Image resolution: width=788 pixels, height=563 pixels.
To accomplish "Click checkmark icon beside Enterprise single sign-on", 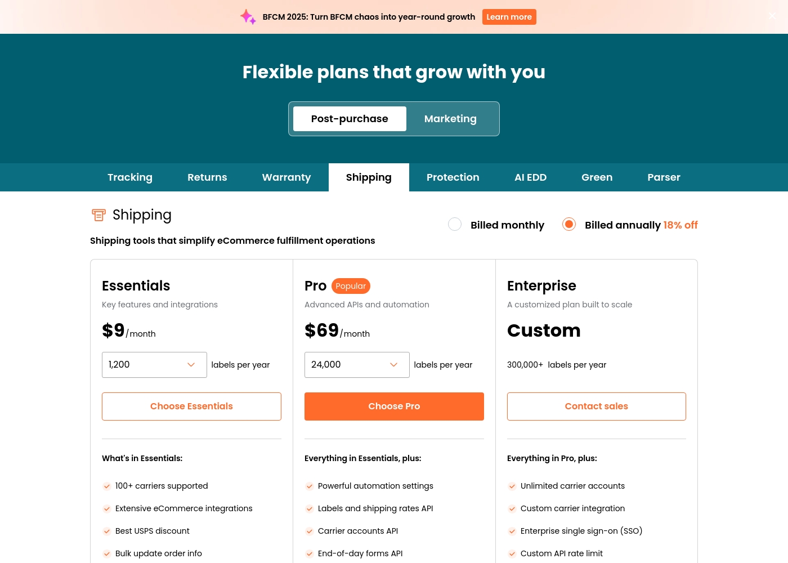I will pyautogui.click(x=512, y=531).
